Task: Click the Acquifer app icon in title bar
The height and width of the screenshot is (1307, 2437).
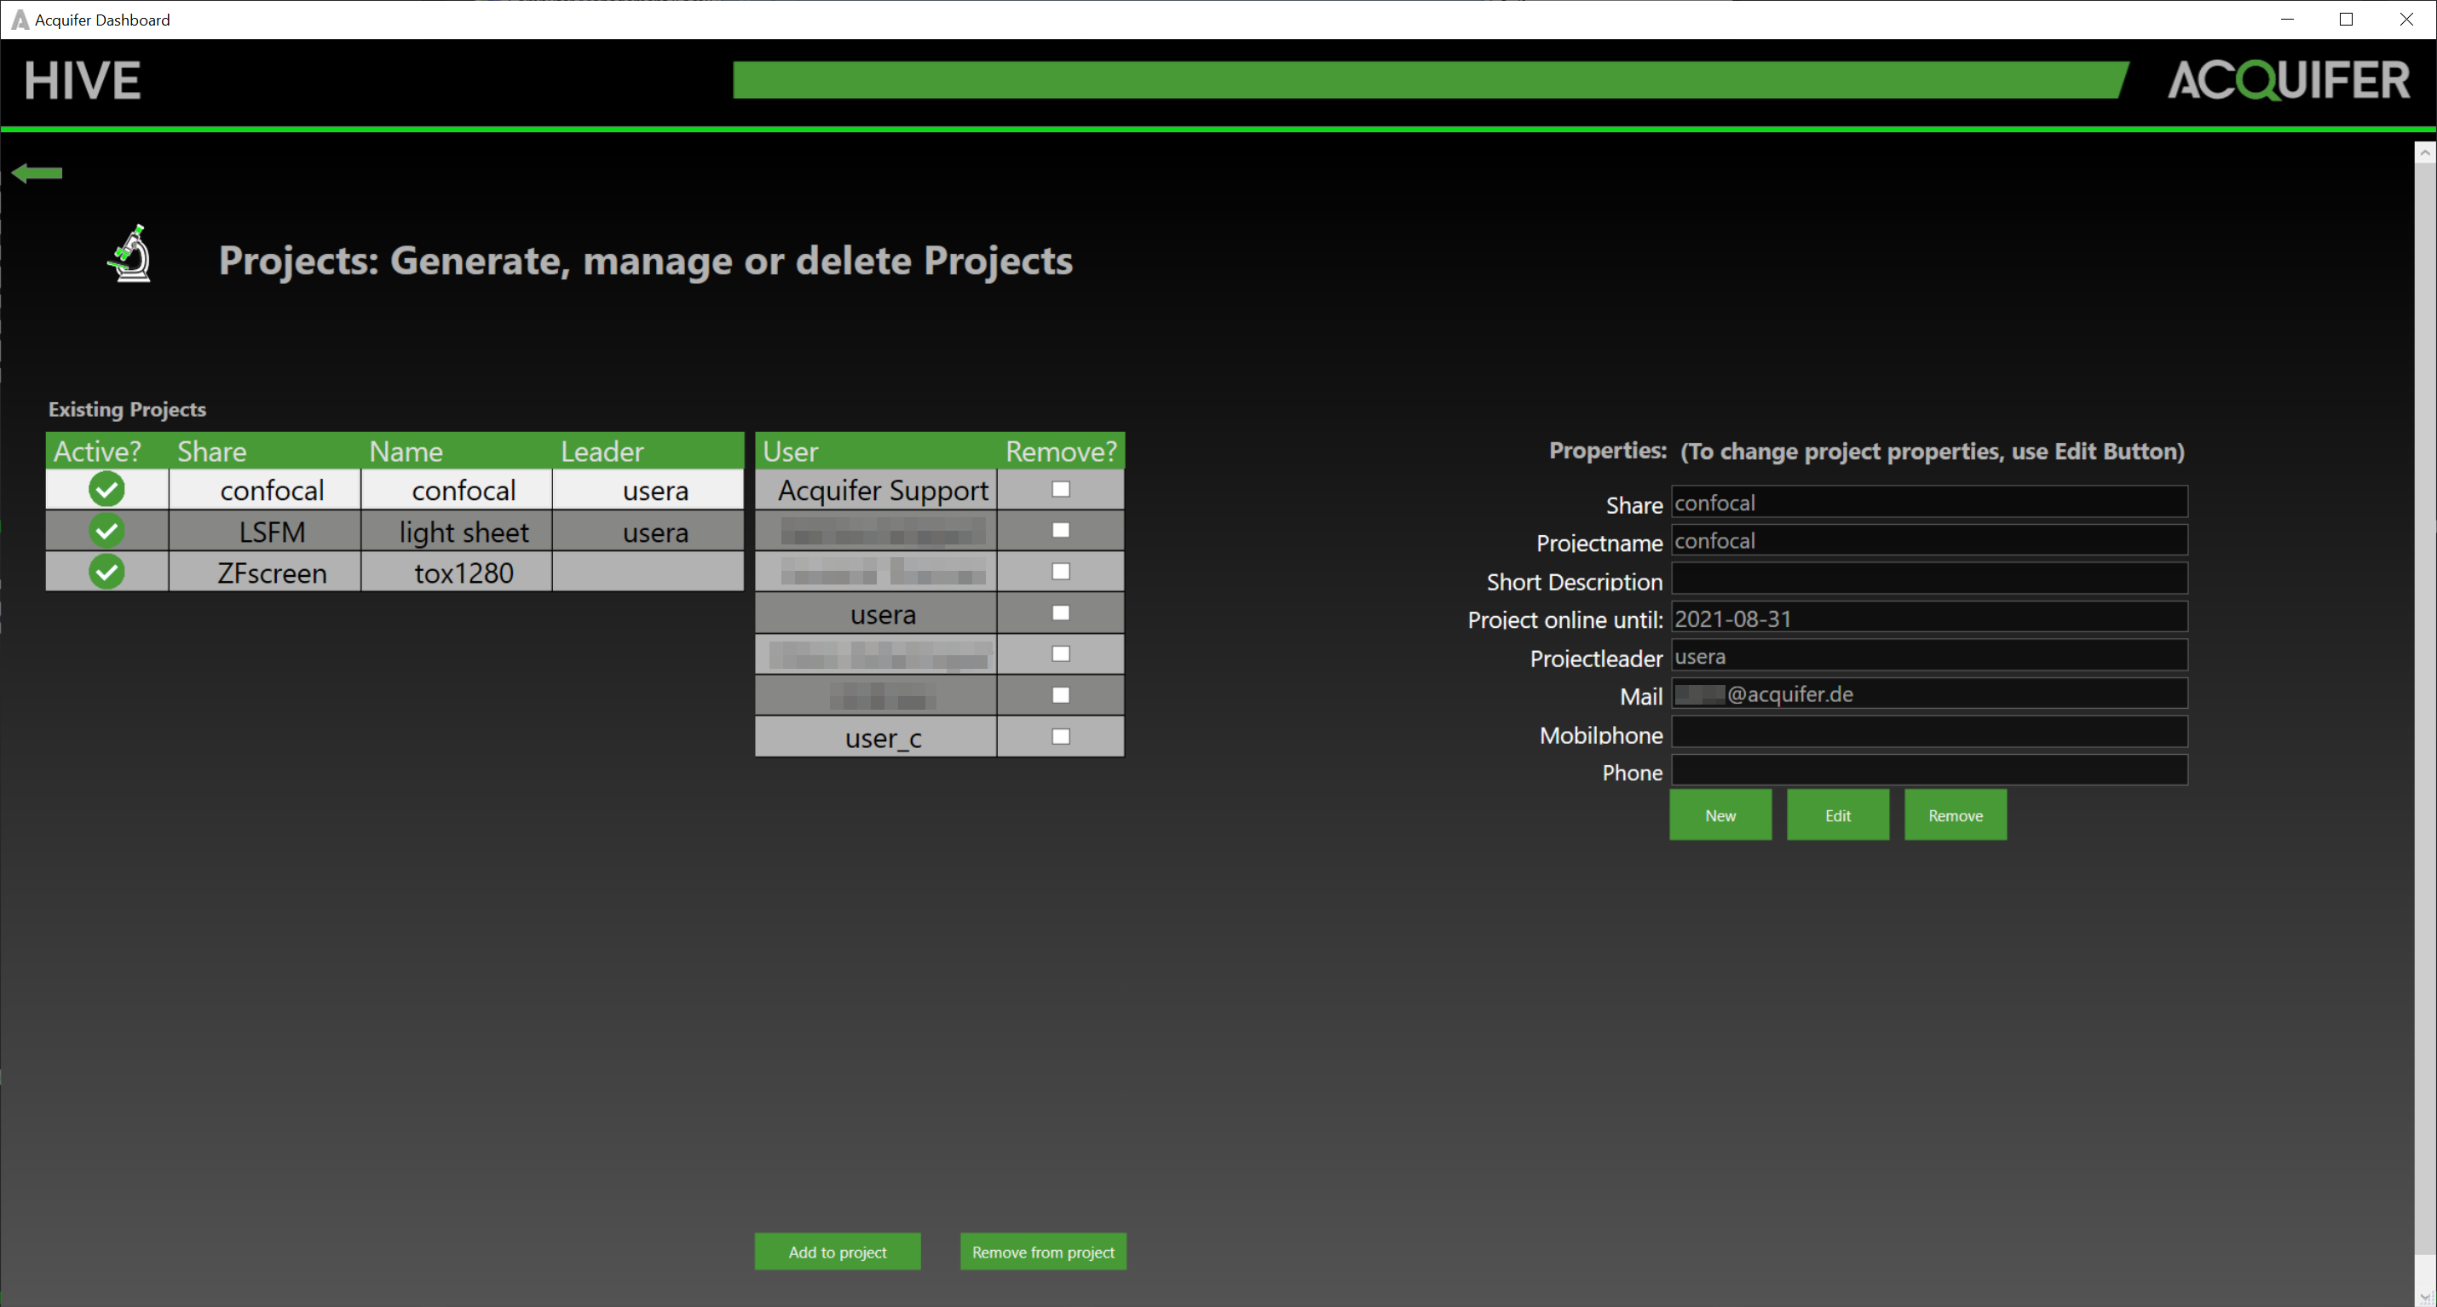Action: point(19,19)
